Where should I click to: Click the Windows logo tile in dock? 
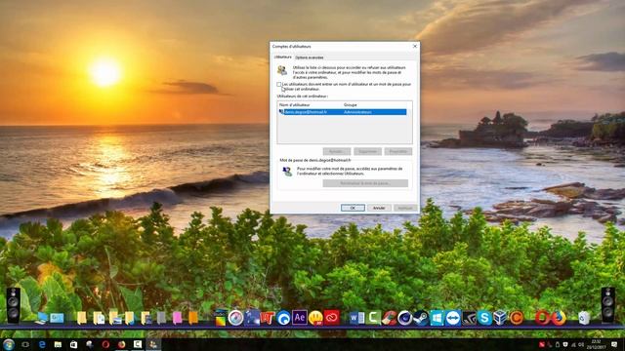[x=437, y=318]
